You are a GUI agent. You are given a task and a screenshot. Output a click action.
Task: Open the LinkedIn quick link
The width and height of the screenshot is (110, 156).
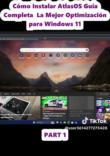coord(80,55)
